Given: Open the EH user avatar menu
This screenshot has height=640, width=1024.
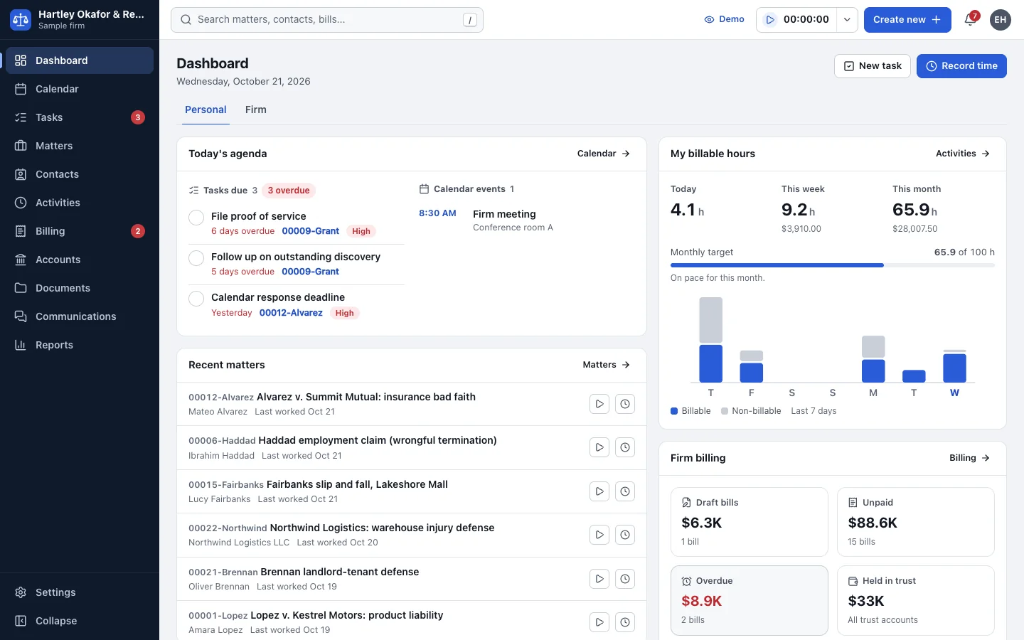Looking at the screenshot, I should pyautogui.click(x=1001, y=20).
